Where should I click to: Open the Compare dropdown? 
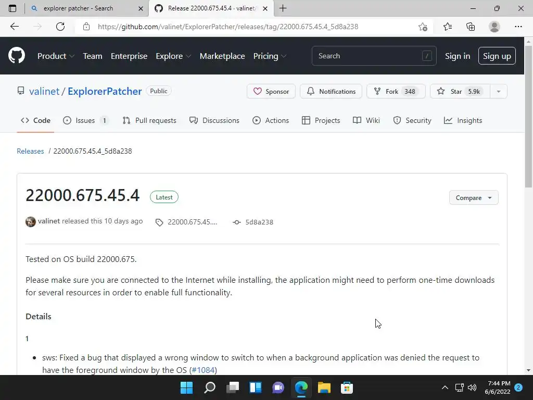click(474, 197)
